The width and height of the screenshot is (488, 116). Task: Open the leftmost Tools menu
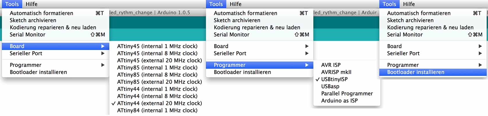(x=12, y=4)
